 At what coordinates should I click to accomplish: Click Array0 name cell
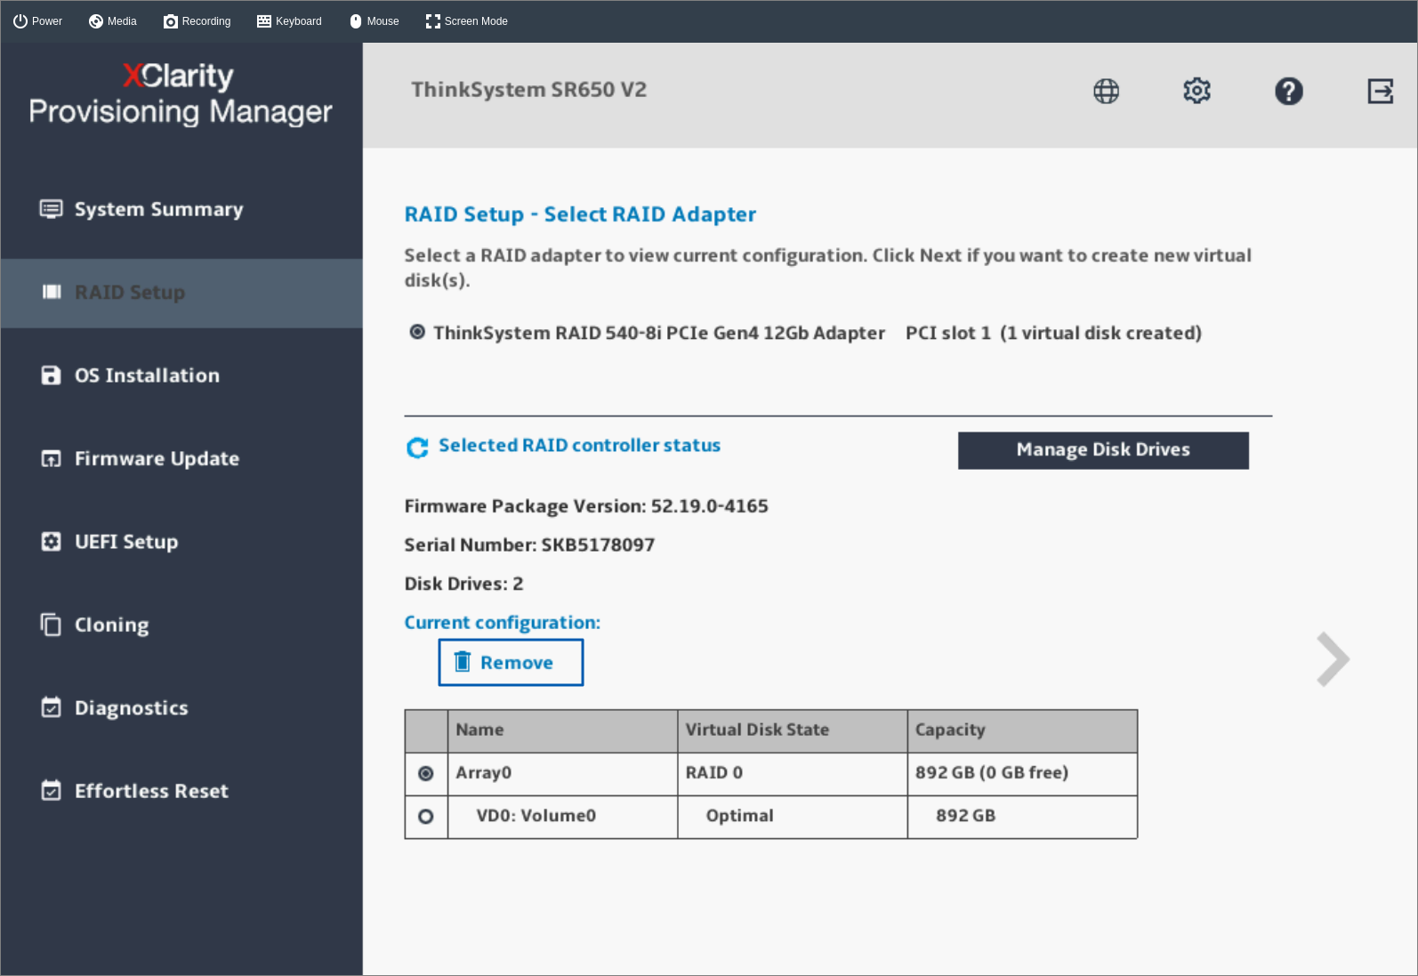(x=562, y=773)
